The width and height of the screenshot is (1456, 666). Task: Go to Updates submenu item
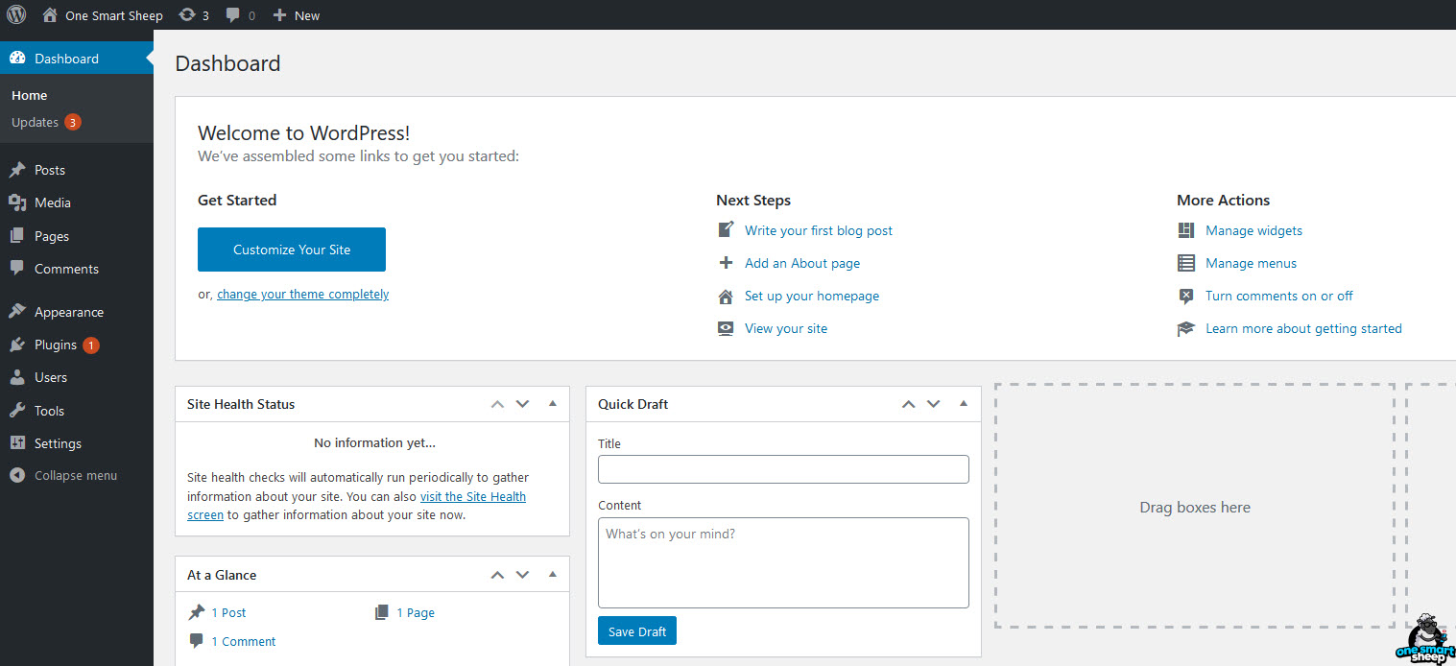click(x=46, y=122)
